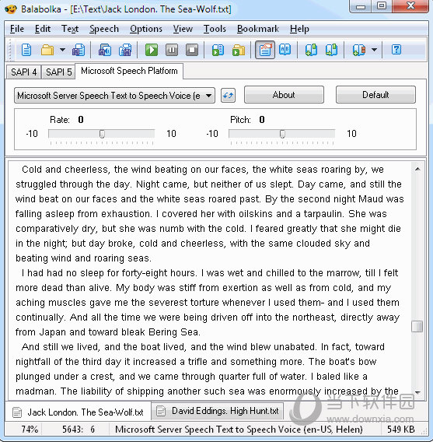Refresh the voice list with the arrows button

pos(228,96)
